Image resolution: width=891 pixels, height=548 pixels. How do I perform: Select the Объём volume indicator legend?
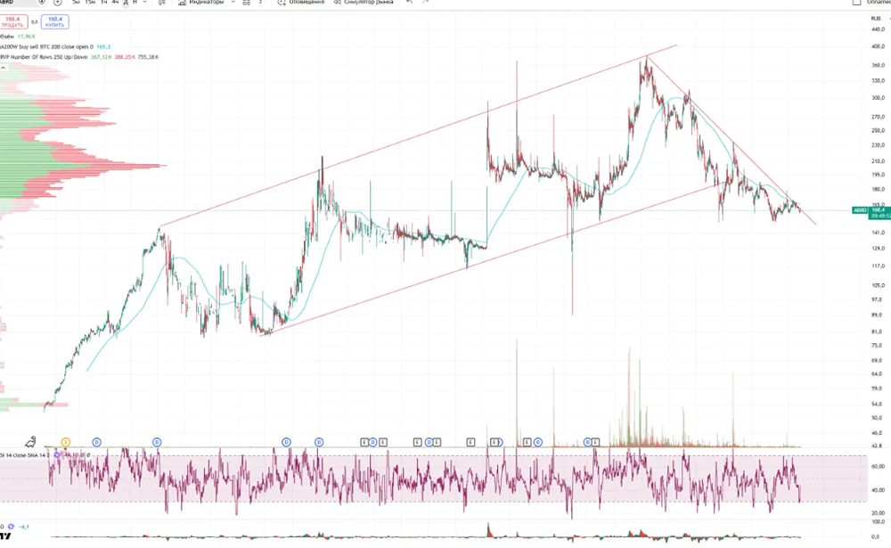coord(7,37)
